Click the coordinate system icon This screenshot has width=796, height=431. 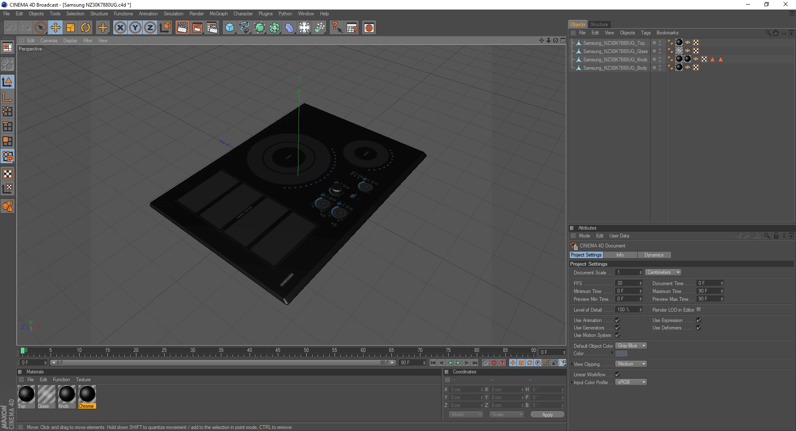tap(165, 28)
